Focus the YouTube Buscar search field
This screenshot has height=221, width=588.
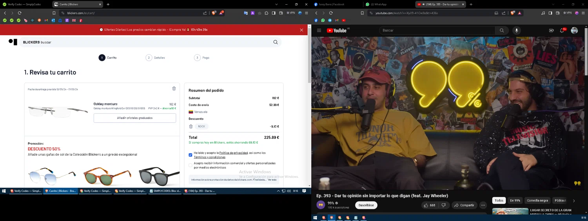point(437,31)
